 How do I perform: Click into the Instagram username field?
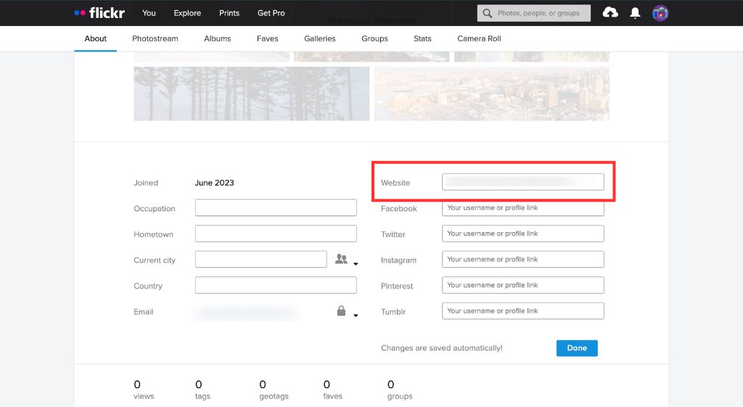click(522, 260)
